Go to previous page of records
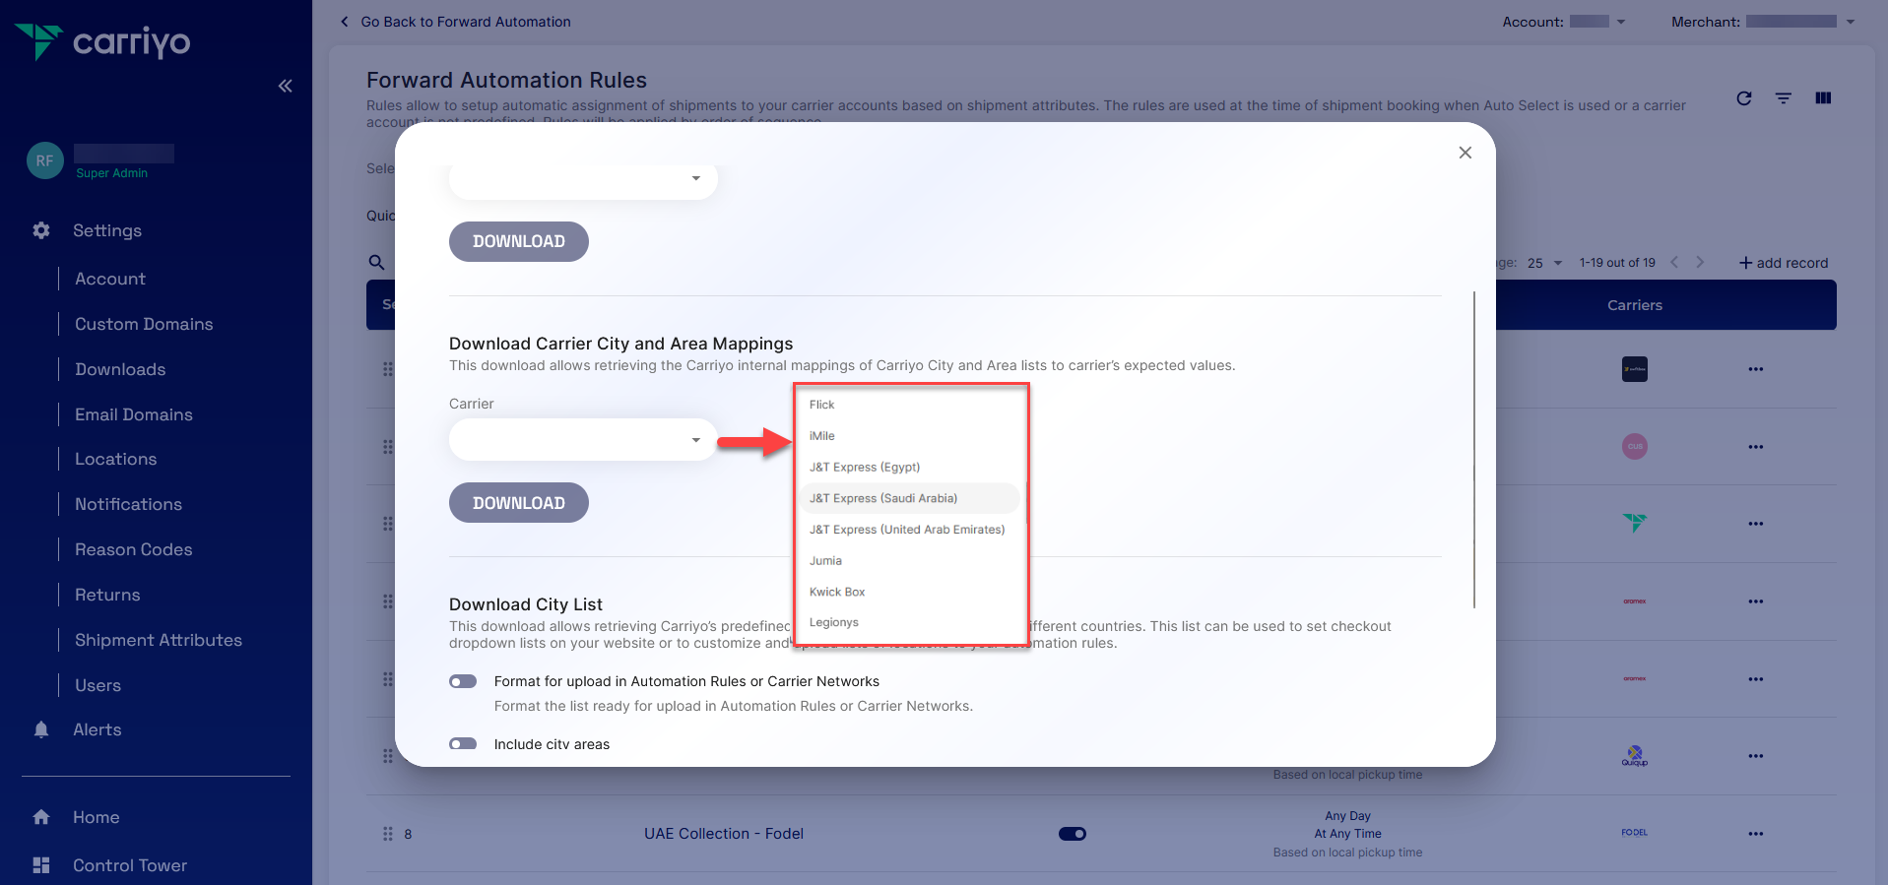 (x=1674, y=263)
